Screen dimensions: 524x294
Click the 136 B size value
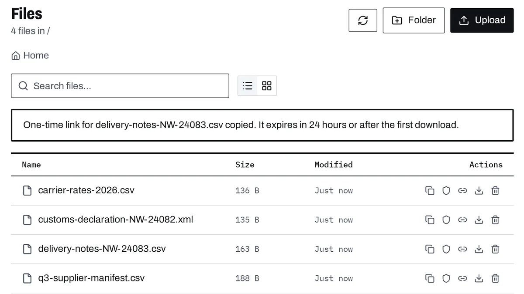tap(247, 190)
